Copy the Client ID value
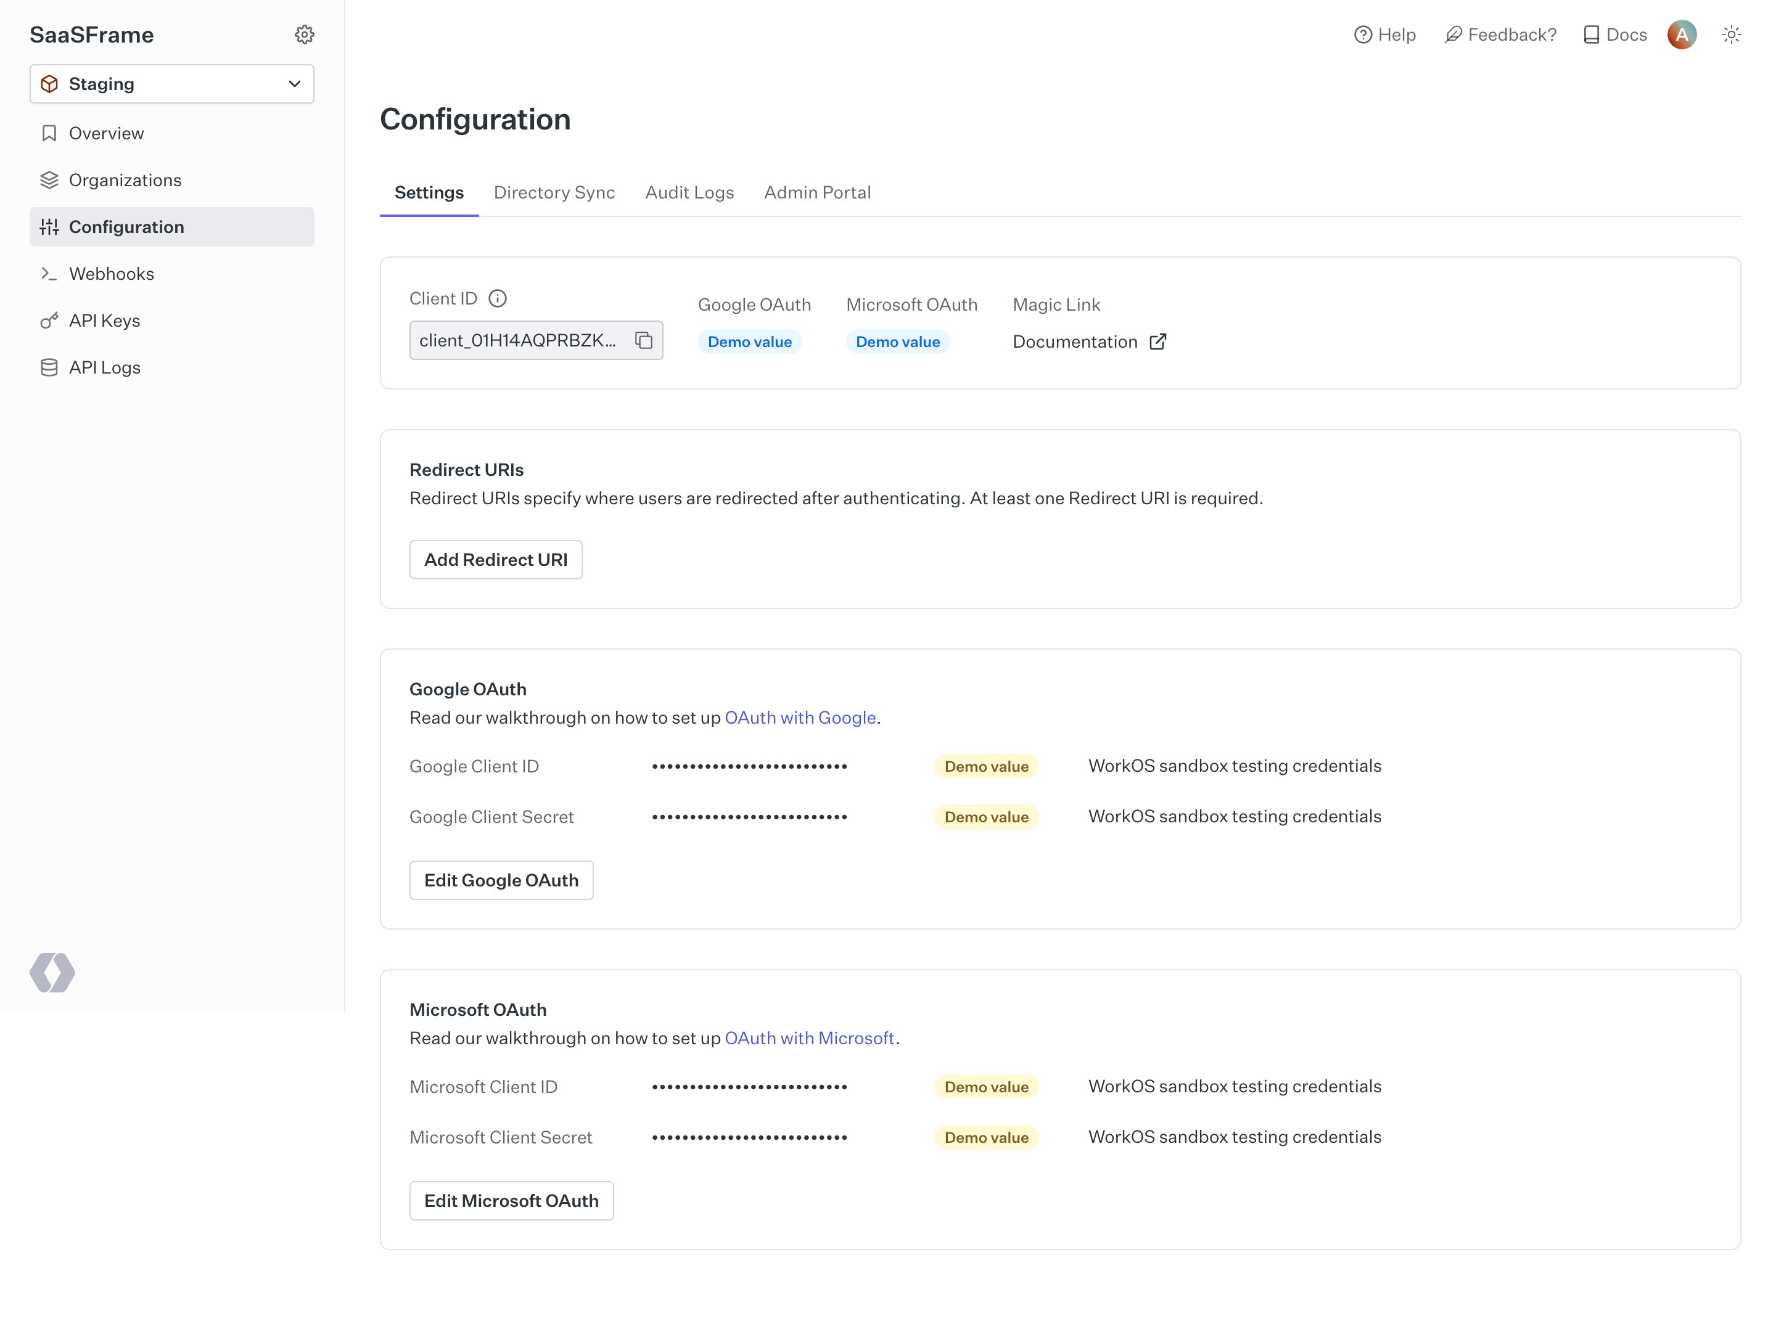 (644, 340)
